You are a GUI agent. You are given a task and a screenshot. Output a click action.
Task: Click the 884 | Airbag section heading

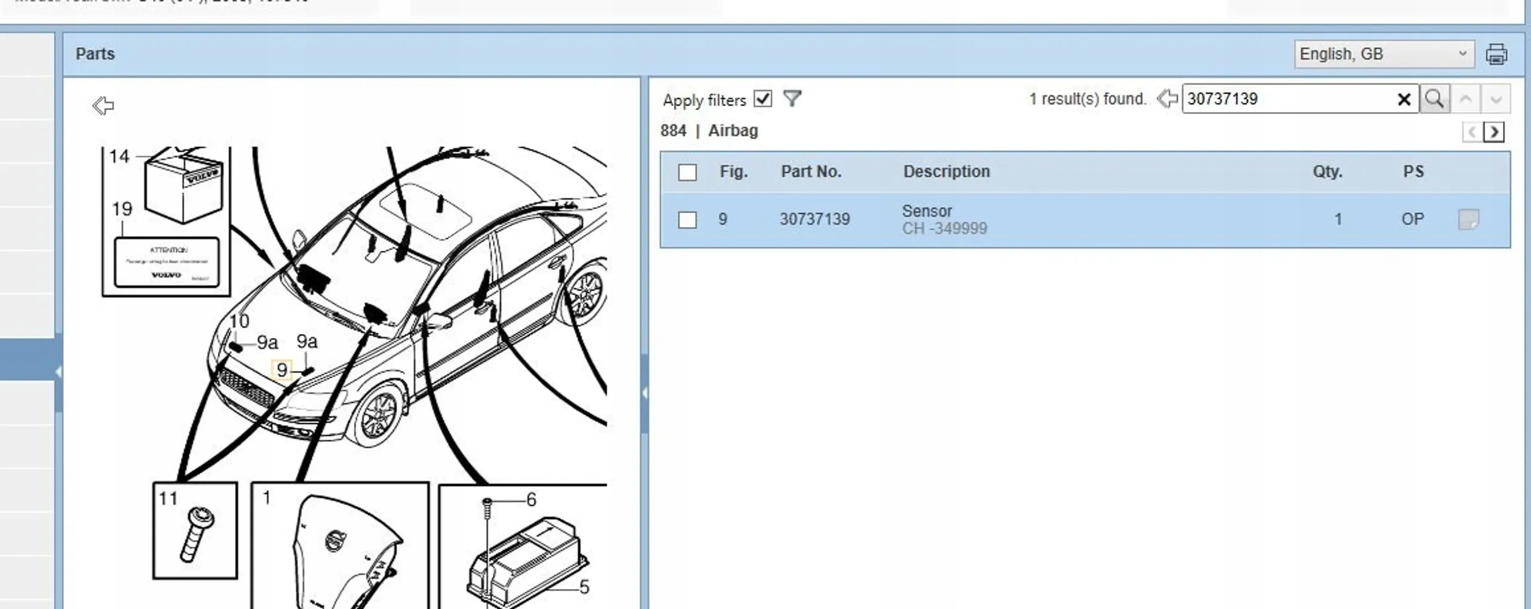[709, 131]
